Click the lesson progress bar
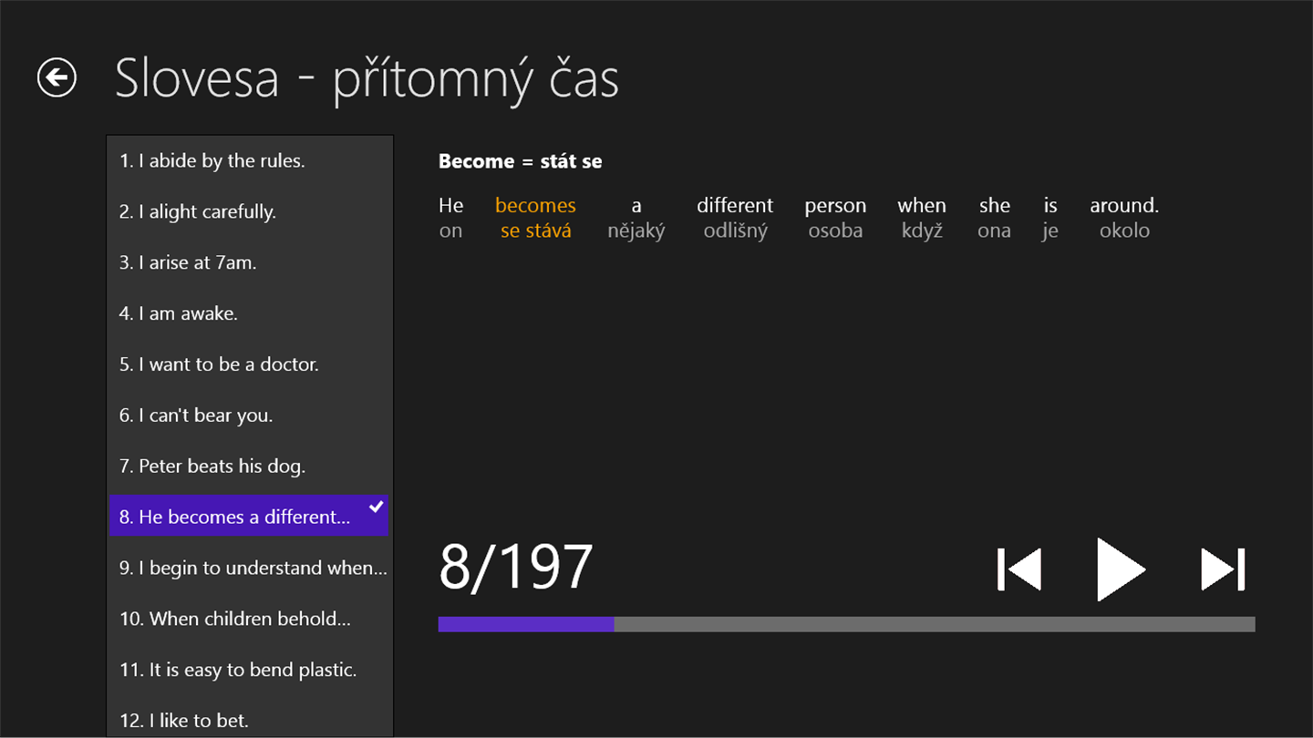Image resolution: width=1313 pixels, height=738 pixels. pyautogui.click(x=846, y=624)
